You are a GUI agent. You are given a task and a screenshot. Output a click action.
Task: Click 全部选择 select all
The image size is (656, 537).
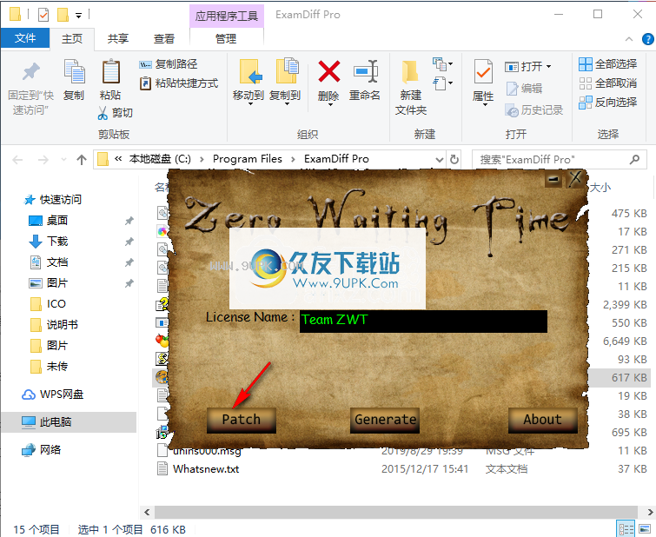pos(608,64)
